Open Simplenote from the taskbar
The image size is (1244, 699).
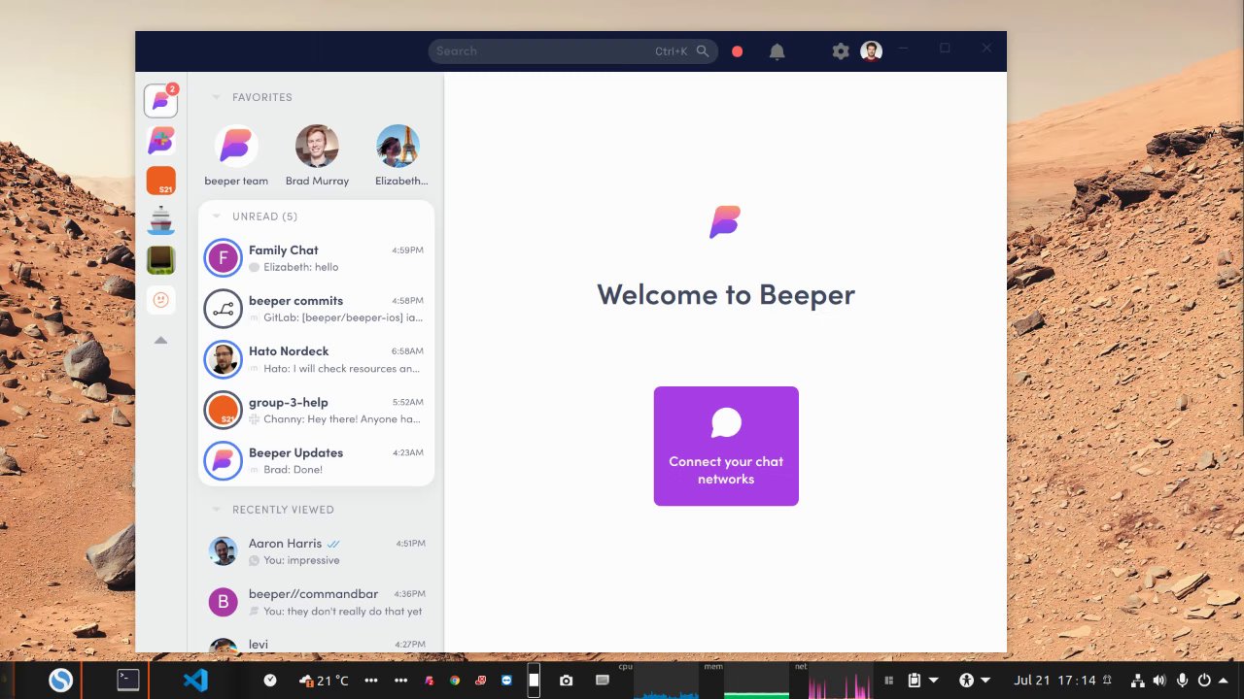[x=61, y=681]
